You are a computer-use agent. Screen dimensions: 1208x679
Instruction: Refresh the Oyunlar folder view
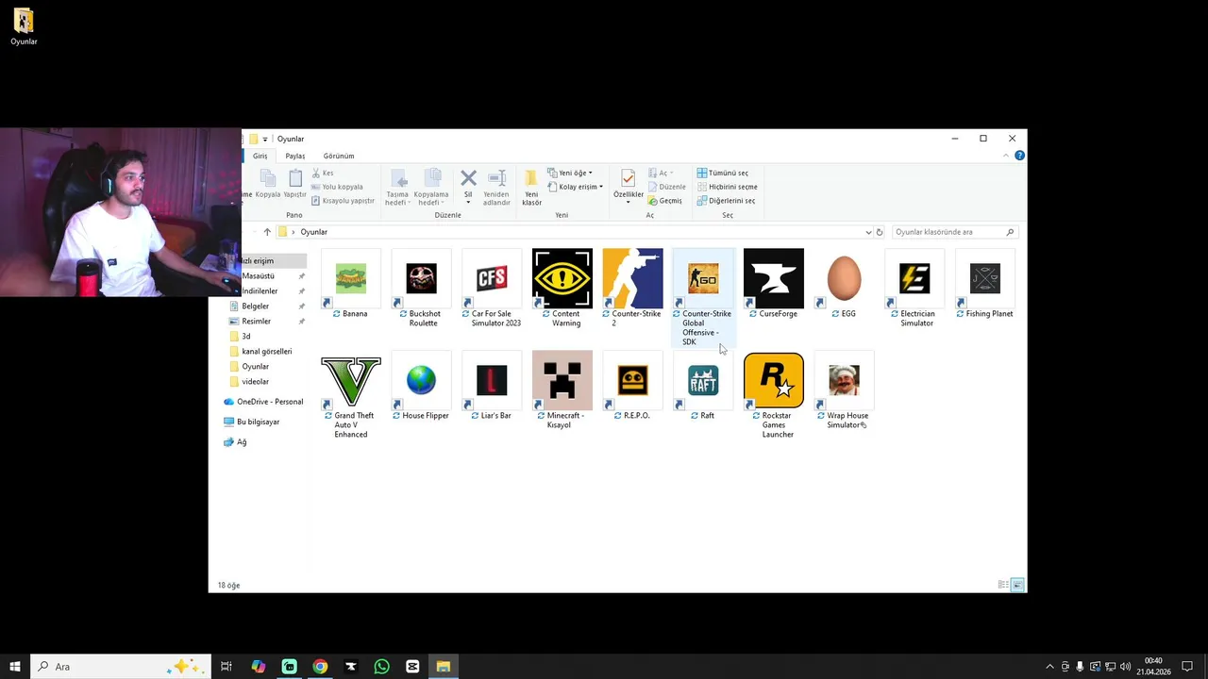click(880, 232)
